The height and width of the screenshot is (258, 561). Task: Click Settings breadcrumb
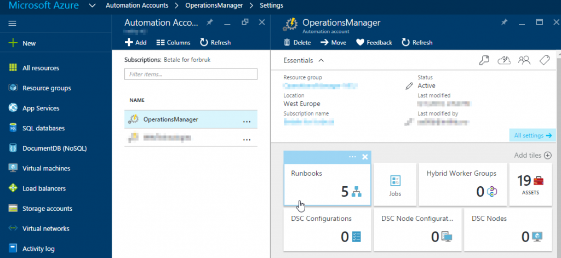[272, 5]
